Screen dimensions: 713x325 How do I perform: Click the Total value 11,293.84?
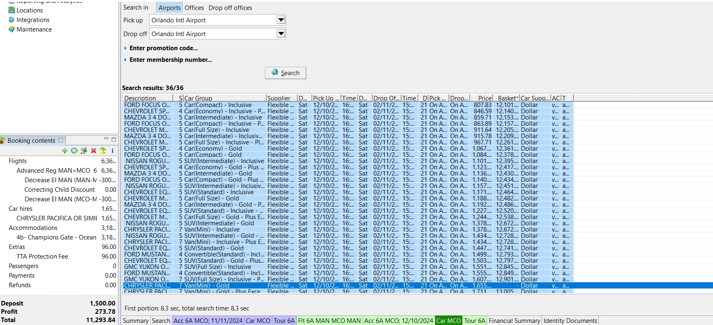click(101, 320)
